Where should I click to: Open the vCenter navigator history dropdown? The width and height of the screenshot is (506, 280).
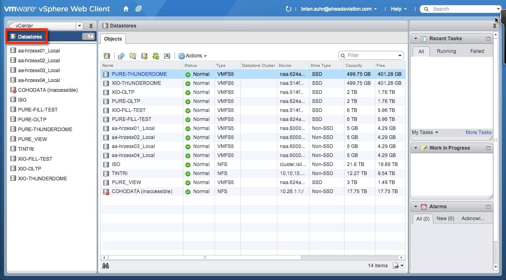pyautogui.click(x=79, y=26)
